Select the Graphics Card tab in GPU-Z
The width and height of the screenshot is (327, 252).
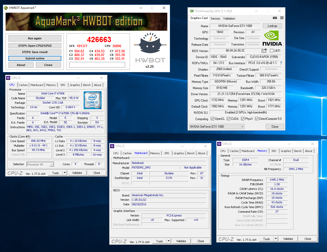click(x=199, y=18)
